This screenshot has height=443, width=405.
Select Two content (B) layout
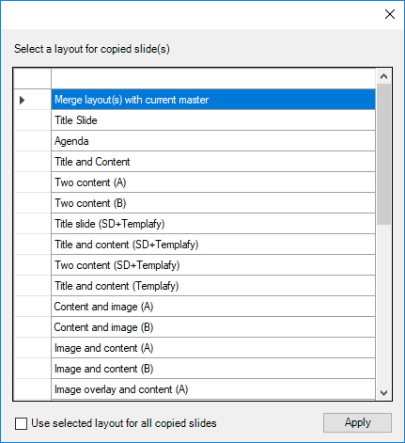pos(213,203)
